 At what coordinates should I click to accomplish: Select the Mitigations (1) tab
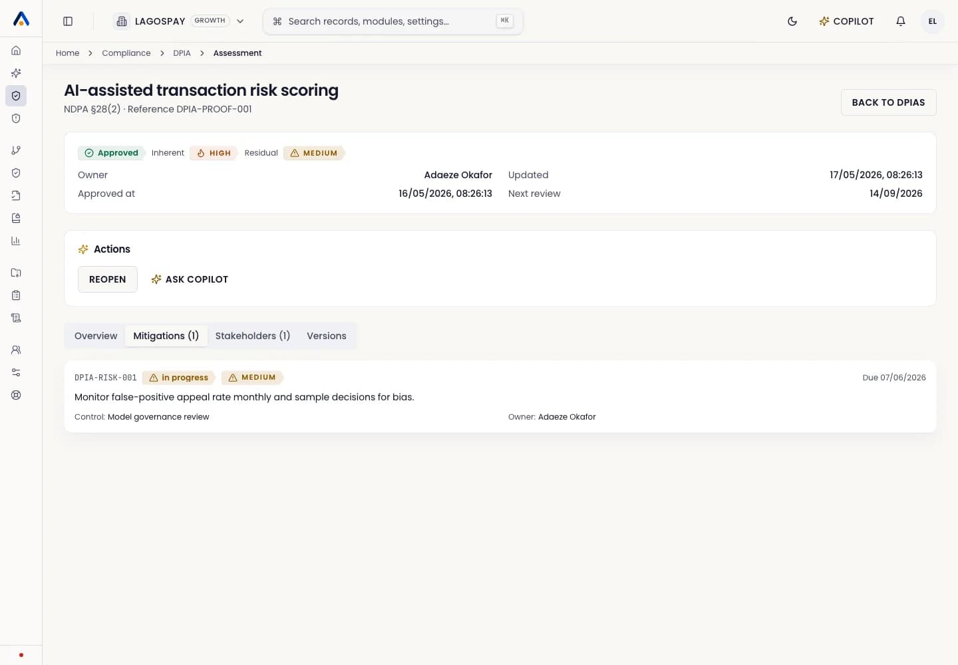[x=166, y=336]
